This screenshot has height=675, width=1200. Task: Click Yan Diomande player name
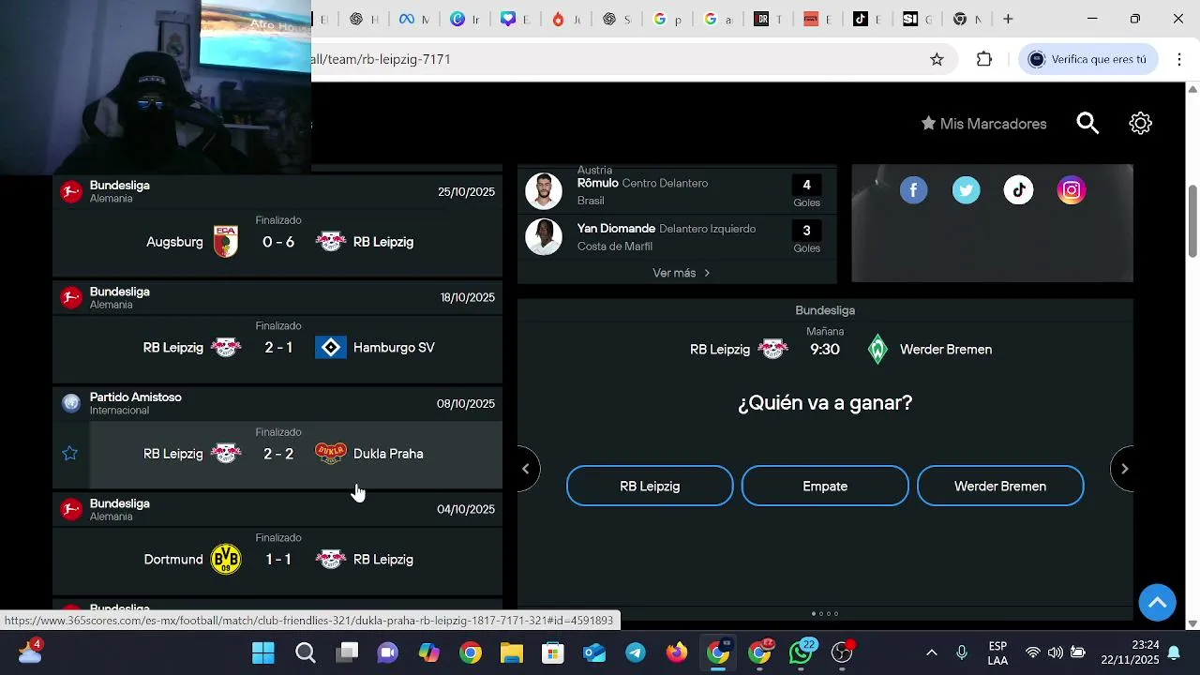tap(616, 229)
